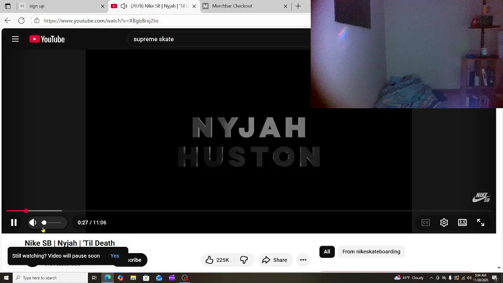This screenshot has height=283, width=503.
Task: Click the video title 'Nike SB | Nyjah | 'Til Death'
Action: pos(70,243)
